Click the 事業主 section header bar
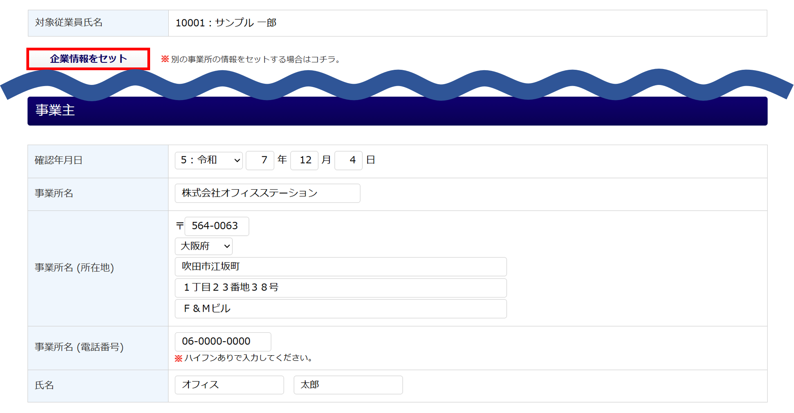794x413 pixels. [397, 111]
